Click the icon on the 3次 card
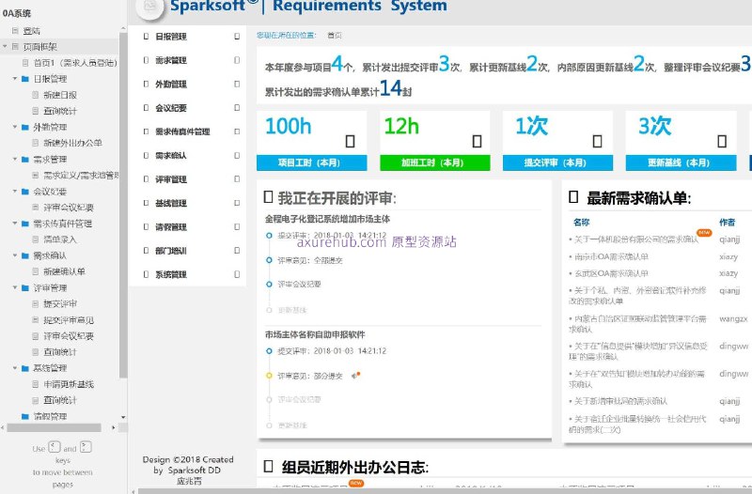Screen dimensions: 752x494 click(722, 142)
